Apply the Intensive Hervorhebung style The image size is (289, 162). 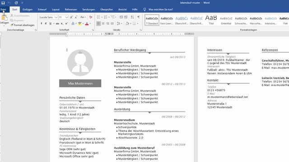pos(270,20)
